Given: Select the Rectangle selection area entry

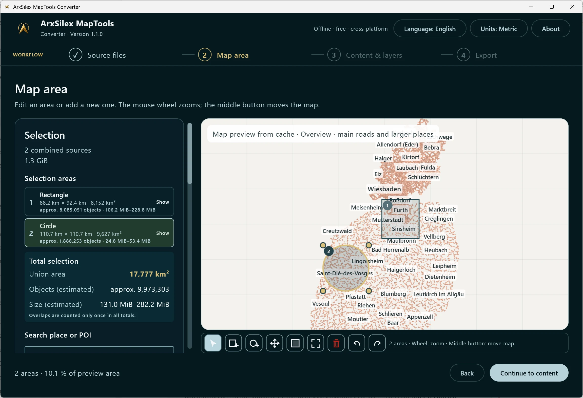Looking at the screenshot, I should (x=99, y=202).
